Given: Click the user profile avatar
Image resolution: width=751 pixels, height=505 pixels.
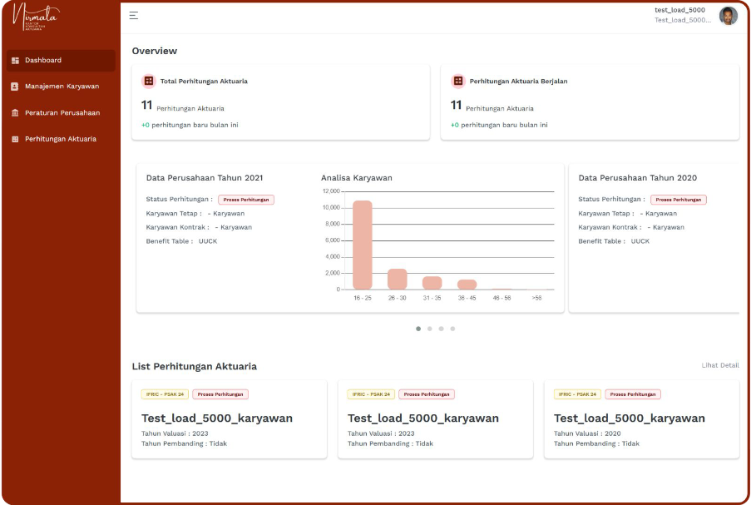Looking at the screenshot, I should click(728, 16).
